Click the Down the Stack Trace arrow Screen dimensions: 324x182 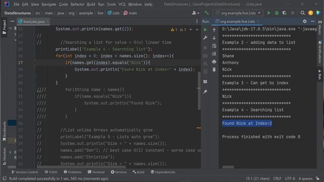[x=214, y=38]
